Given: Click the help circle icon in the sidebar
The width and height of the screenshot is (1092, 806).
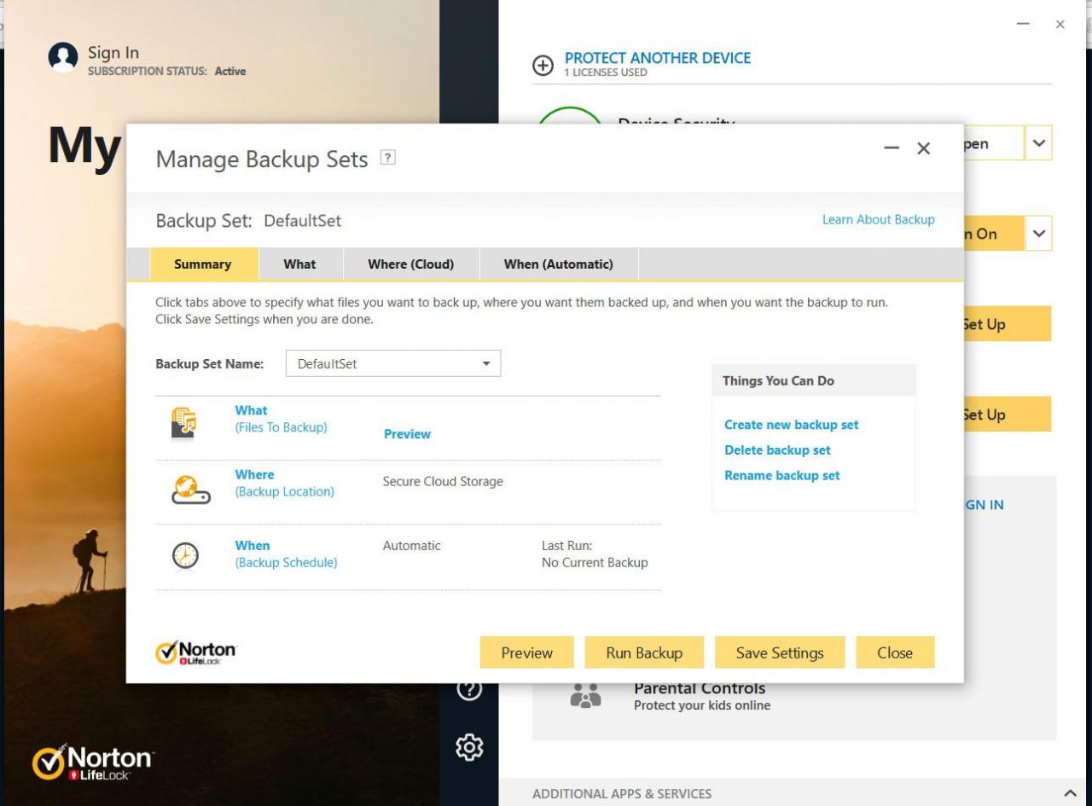Looking at the screenshot, I should 468,688.
